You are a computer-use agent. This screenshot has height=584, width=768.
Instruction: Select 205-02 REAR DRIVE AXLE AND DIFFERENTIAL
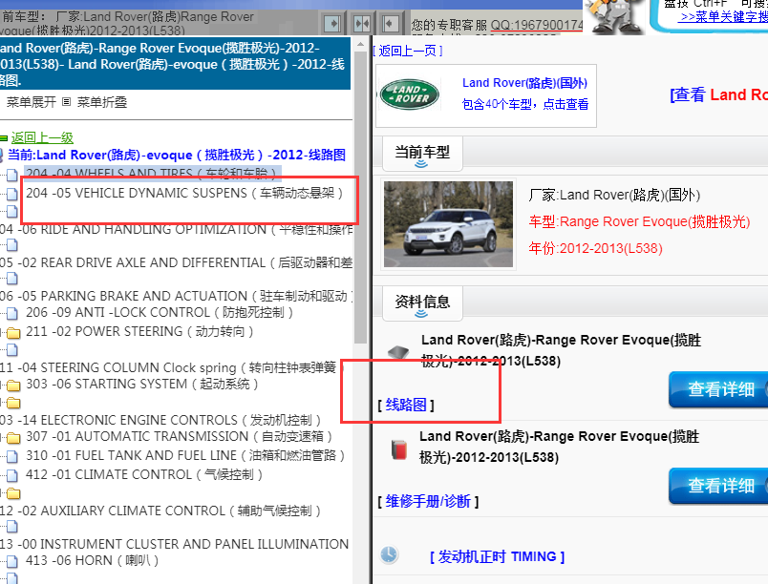pyautogui.click(x=177, y=262)
